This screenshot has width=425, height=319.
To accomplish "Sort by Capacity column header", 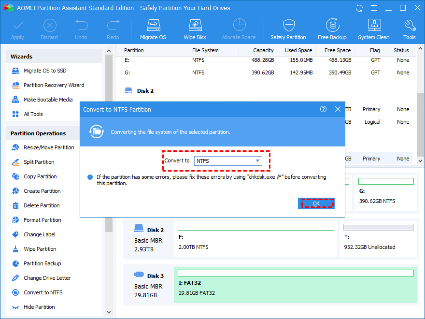I will click(x=263, y=50).
